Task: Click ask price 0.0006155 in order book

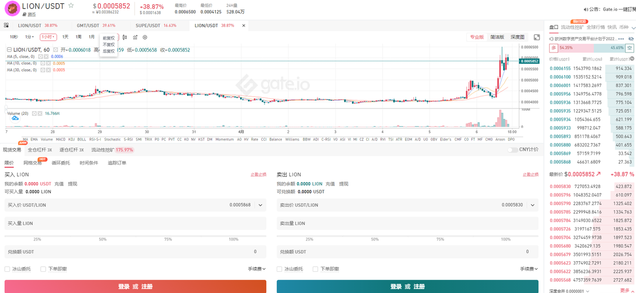Action: pyautogui.click(x=560, y=68)
